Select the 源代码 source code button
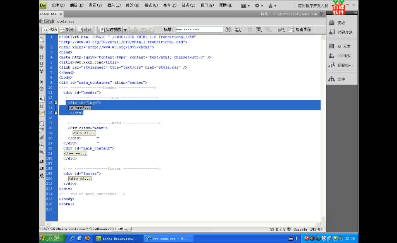Screen dimensions: 397x243 (x=47, y=21)
